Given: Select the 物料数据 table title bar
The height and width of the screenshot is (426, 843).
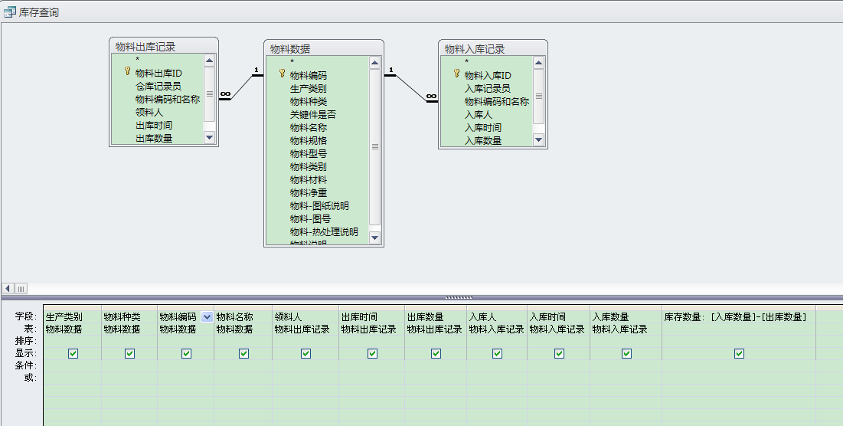Looking at the screenshot, I should (x=323, y=48).
